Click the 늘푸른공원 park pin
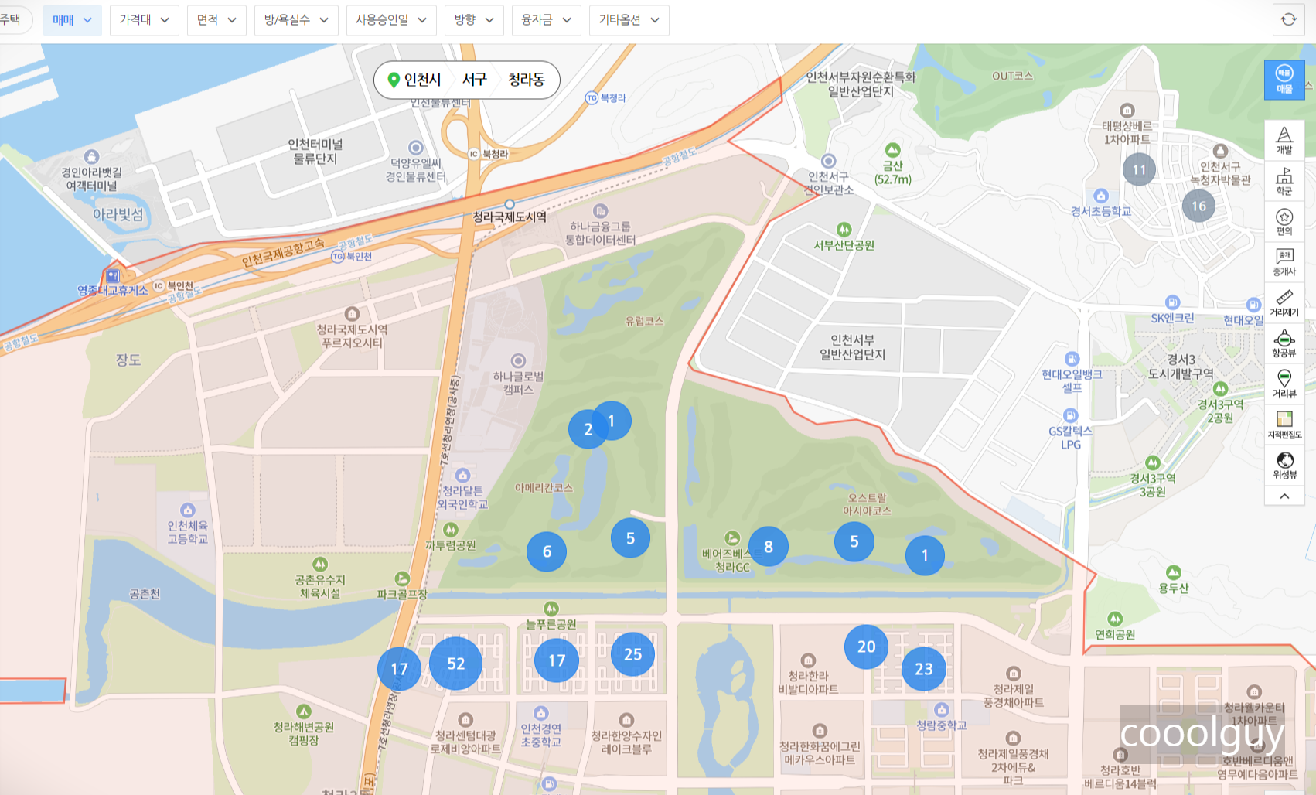This screenshot has height=795, width=1316. point(551,609)
